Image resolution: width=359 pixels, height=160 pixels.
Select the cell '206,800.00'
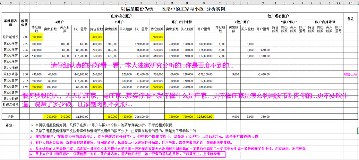coord(141,116)
